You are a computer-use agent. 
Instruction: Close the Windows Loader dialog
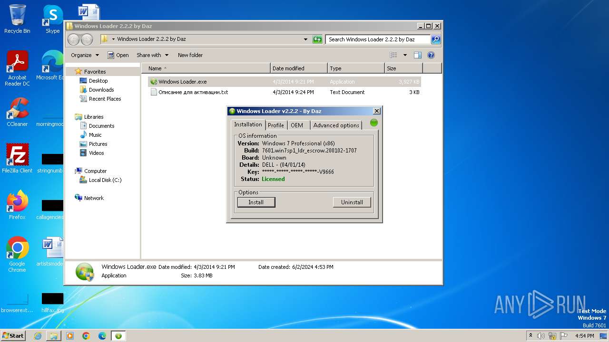[x=377, y=111]
